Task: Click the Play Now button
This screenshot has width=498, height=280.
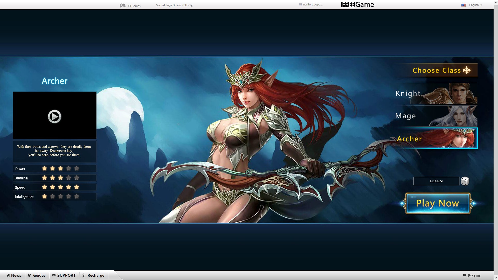Action: pyautogui.click(x=438, y=203)
